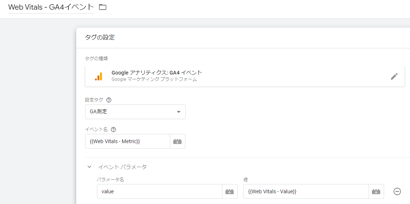410x204 pixels.
Task: Click the {{Web Vitals - Metric}} event name field
Action: pos(127,141)
